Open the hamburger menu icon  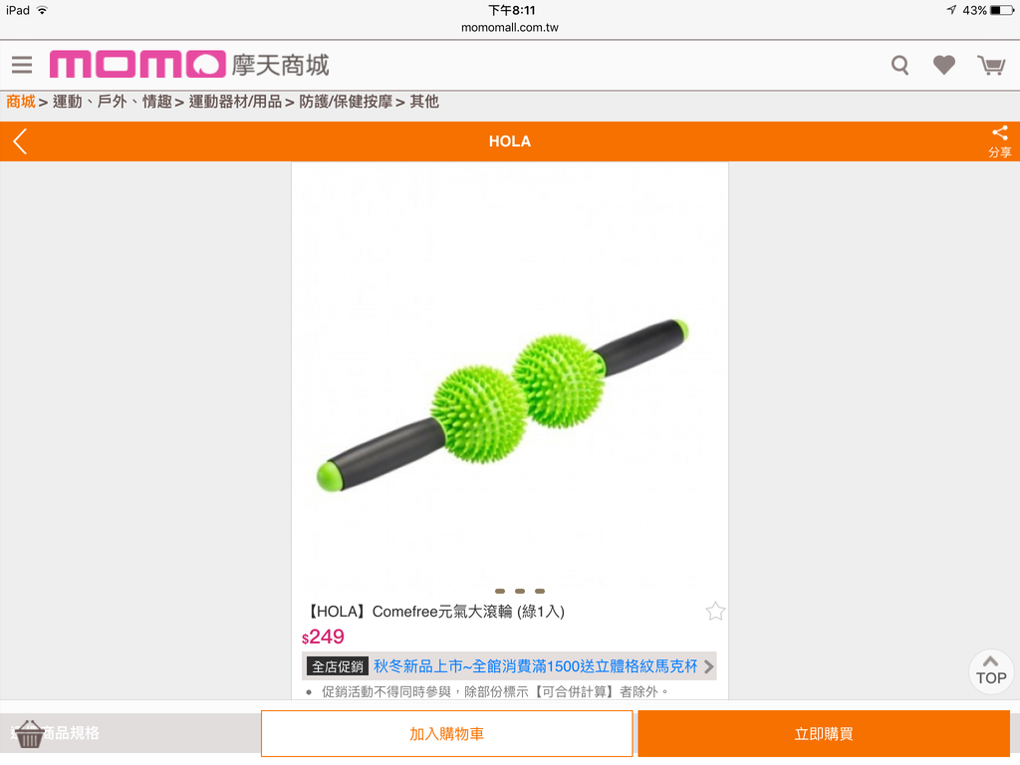coord(22,65)
